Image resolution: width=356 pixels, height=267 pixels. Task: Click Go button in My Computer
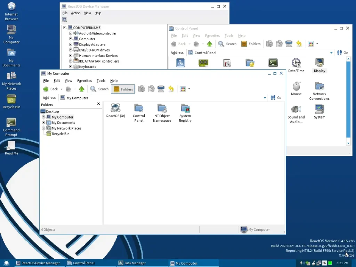tap(276, 98)
